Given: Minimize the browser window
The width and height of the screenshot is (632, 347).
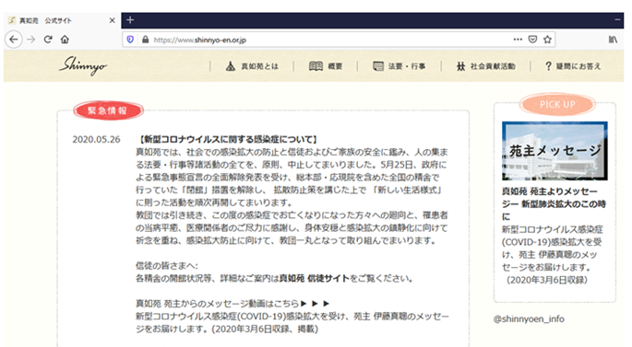Looking at the screenshot, I should [617, 19].
